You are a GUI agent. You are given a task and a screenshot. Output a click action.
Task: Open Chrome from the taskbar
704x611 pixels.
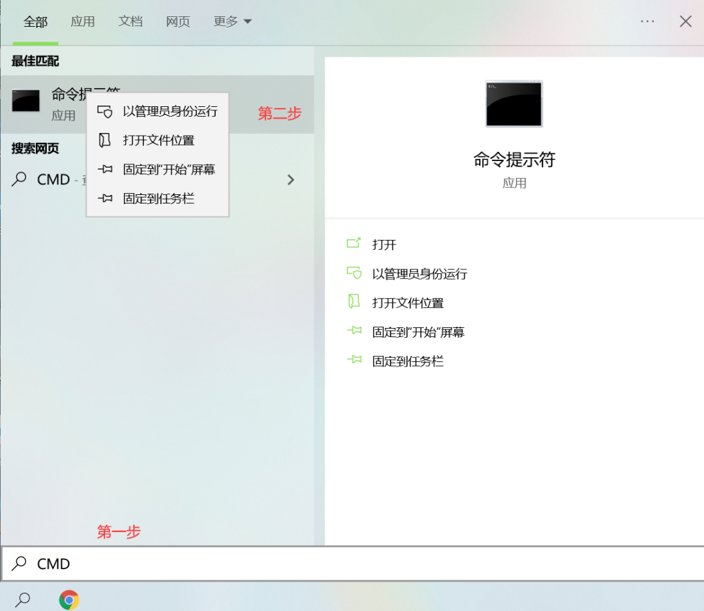pyautogui.click(x=68, y=598)
